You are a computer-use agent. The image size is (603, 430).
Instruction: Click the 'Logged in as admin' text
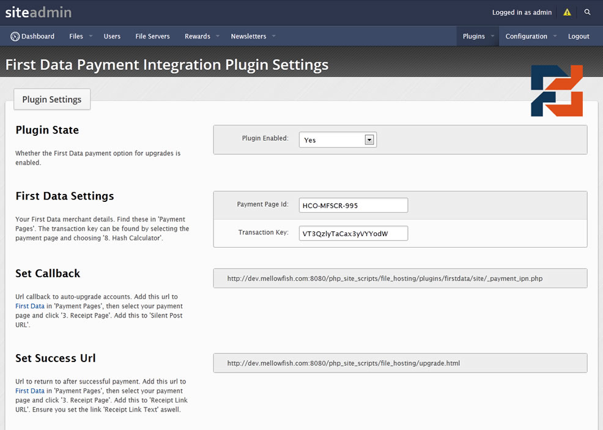click(522, 12)
